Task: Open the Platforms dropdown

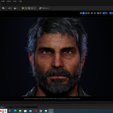Action: point(44,8)
